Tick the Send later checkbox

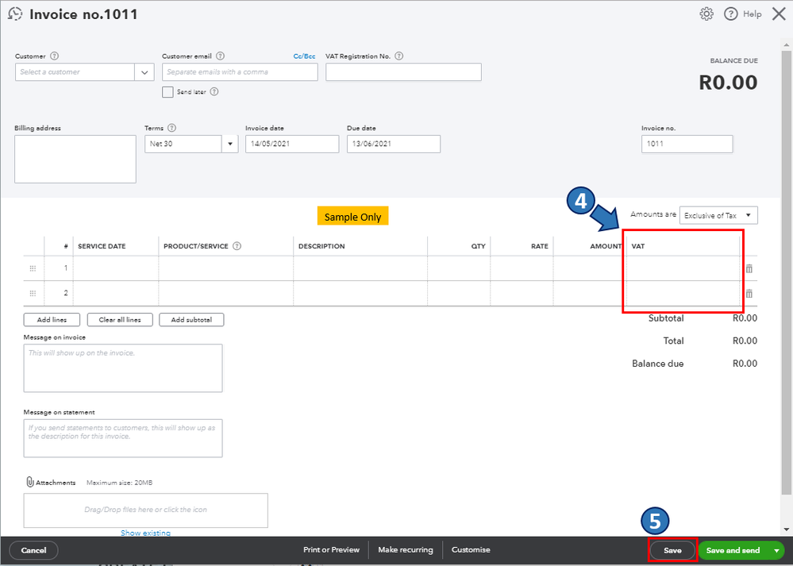[x=167, y=92]
